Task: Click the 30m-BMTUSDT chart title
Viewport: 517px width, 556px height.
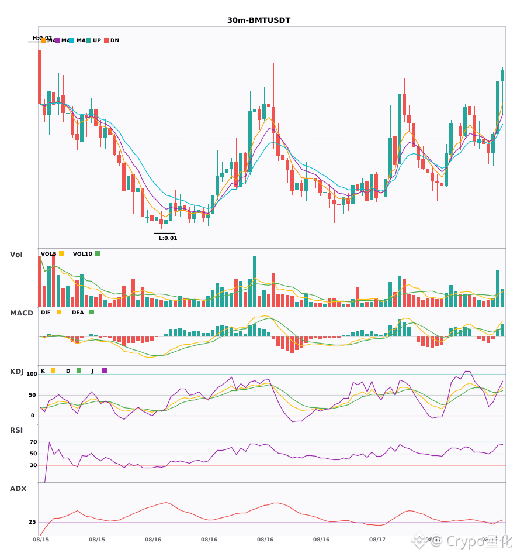Action: click(259, 20)
